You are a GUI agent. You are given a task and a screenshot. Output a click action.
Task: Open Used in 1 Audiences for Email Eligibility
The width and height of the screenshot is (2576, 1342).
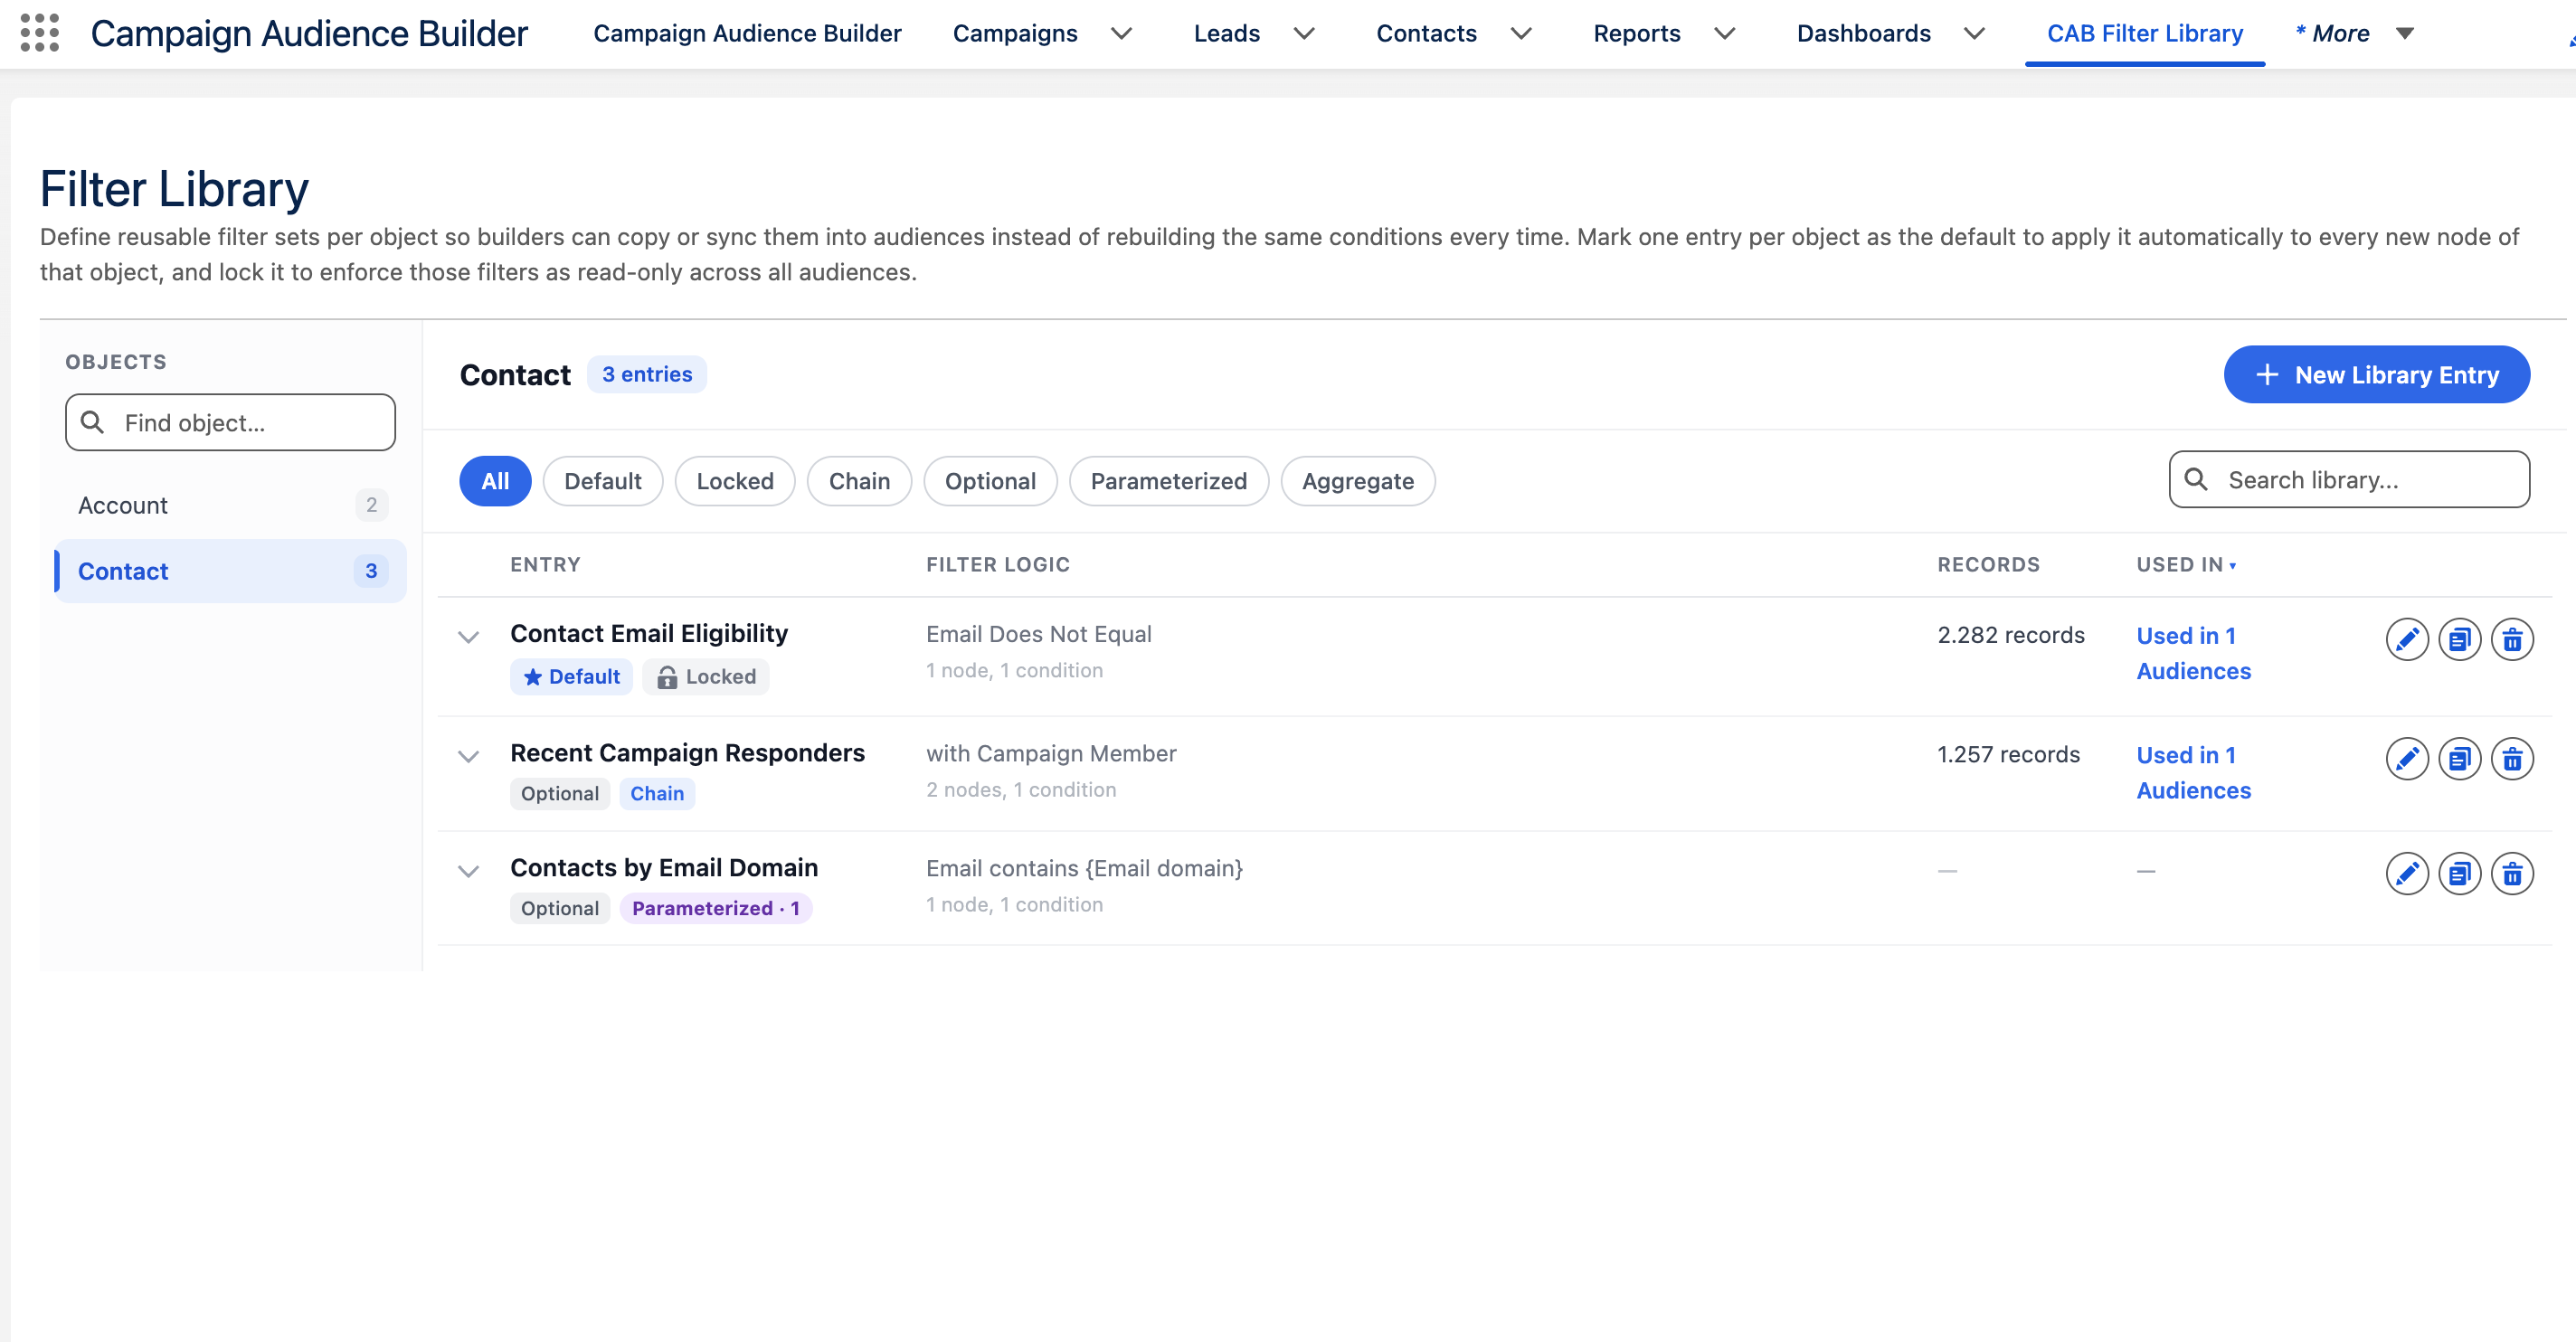coord(2193,653)
